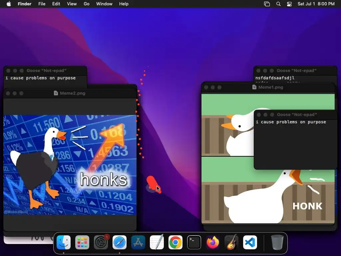The height and width of the screenshot is (256, 341).
Task: Open Spotlight search in the menu bar
Action: pos(278,4)
